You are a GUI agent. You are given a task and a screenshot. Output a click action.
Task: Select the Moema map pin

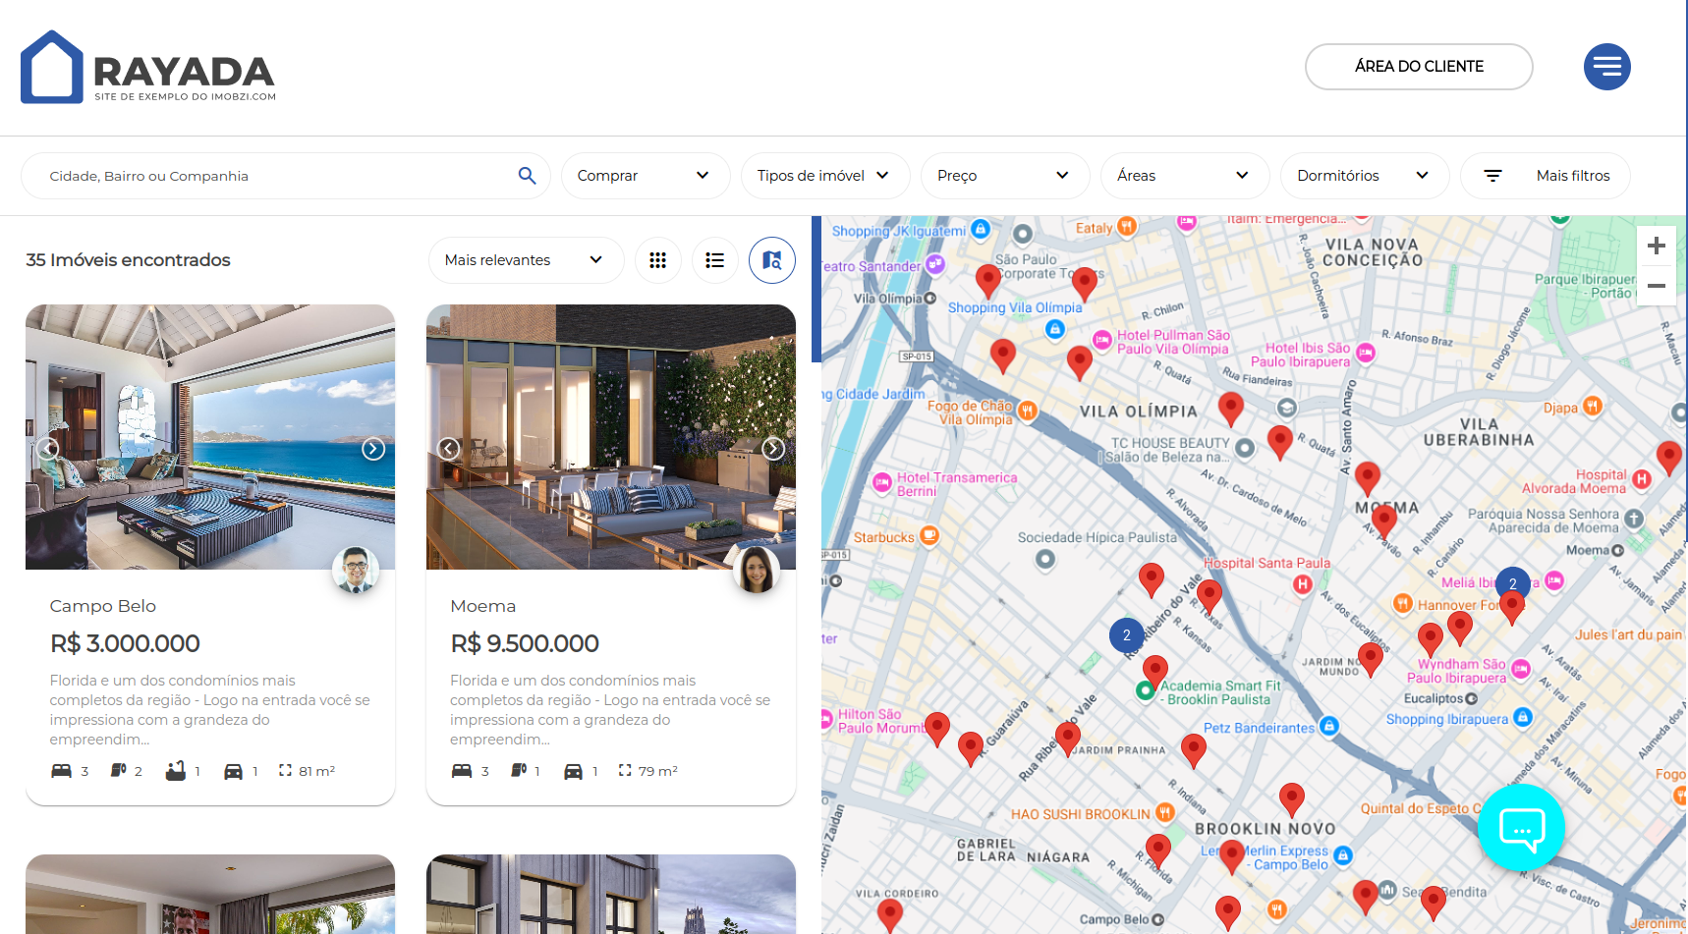[1383, 520]
